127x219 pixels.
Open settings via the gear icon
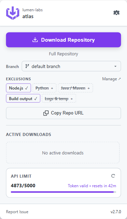click(x=116, y=13)
